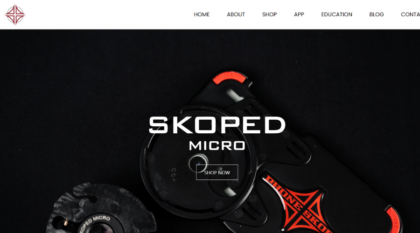Open the HOME navigation link
Image resolution: width=420 pixels, height=233 pixels.
[x=202, y=14]
